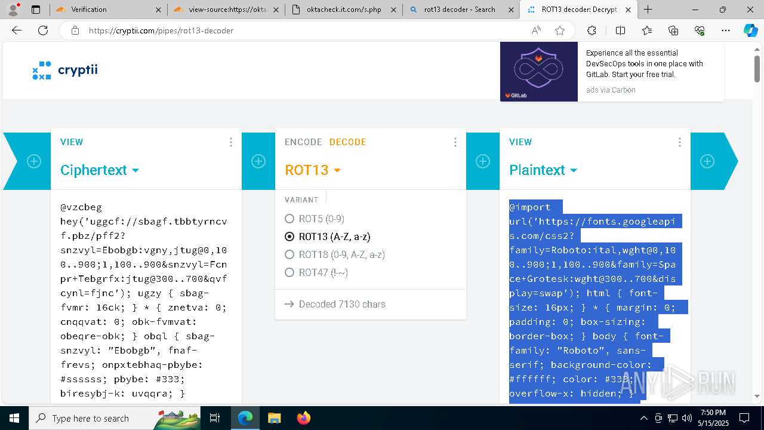This screenshot has height=430, width=764.
Task: Close the ROT13 decoder cryptii tab
Action: [628, 10]
